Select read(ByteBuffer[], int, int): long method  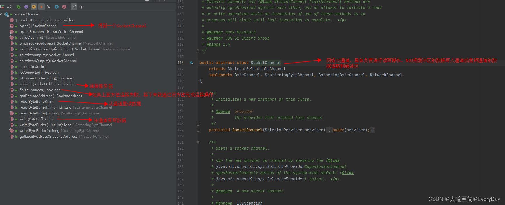pos(46,107)
